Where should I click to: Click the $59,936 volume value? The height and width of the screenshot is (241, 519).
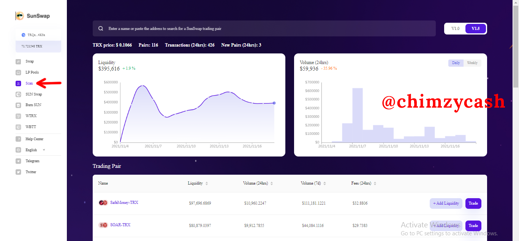point(309,69)
